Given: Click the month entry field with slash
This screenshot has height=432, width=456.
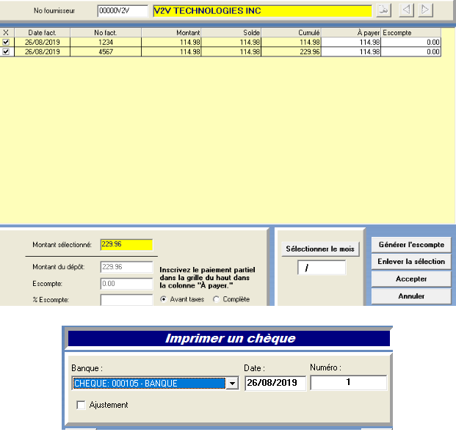Looking at the screenshot, I should 322,267.
